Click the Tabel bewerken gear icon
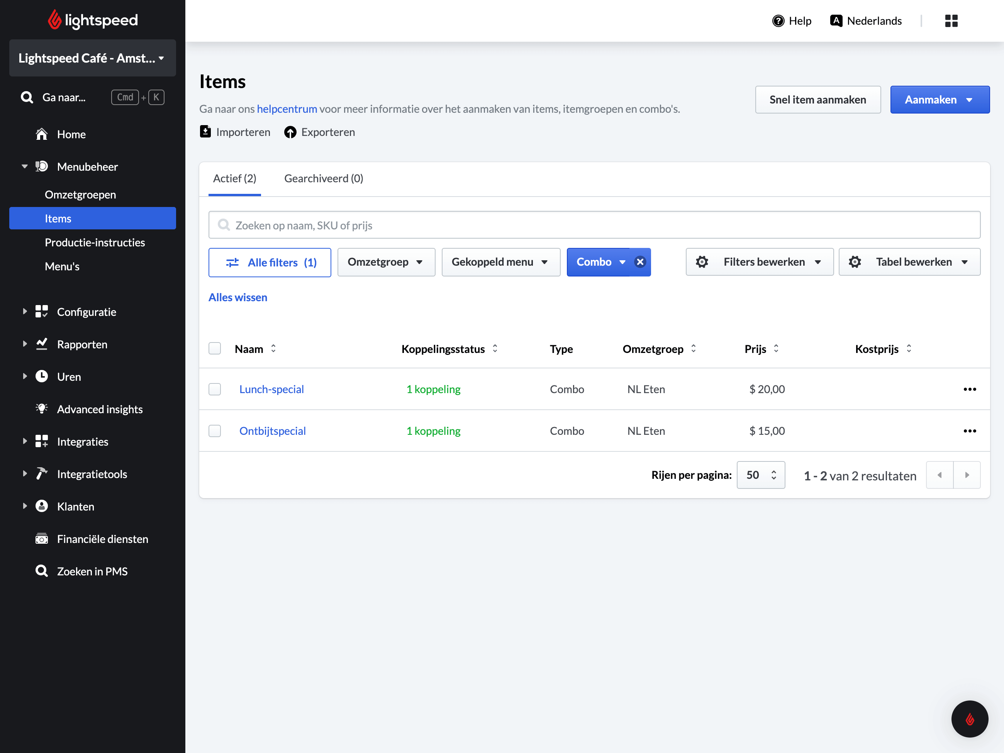Image resolution: width=1004 pixels, height=753 pixels. click(855, 262)
